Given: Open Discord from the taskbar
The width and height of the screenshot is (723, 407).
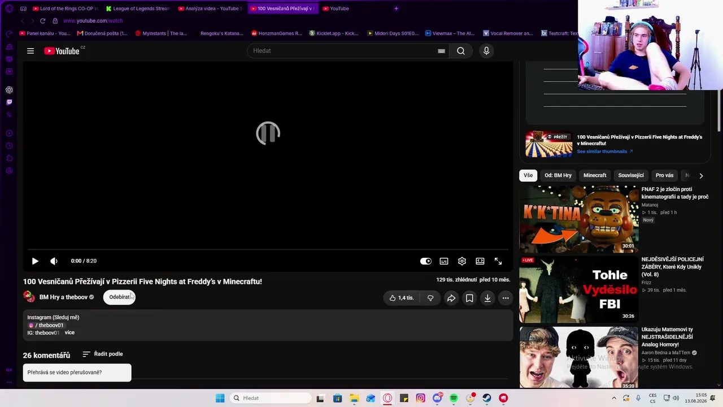Looking at the screenshot, I should [x=437, y=398].
